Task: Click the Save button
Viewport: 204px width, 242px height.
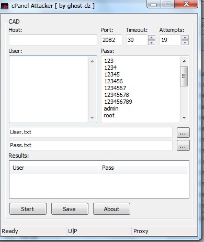Action: pyautogui.click(x=70, y=209)
